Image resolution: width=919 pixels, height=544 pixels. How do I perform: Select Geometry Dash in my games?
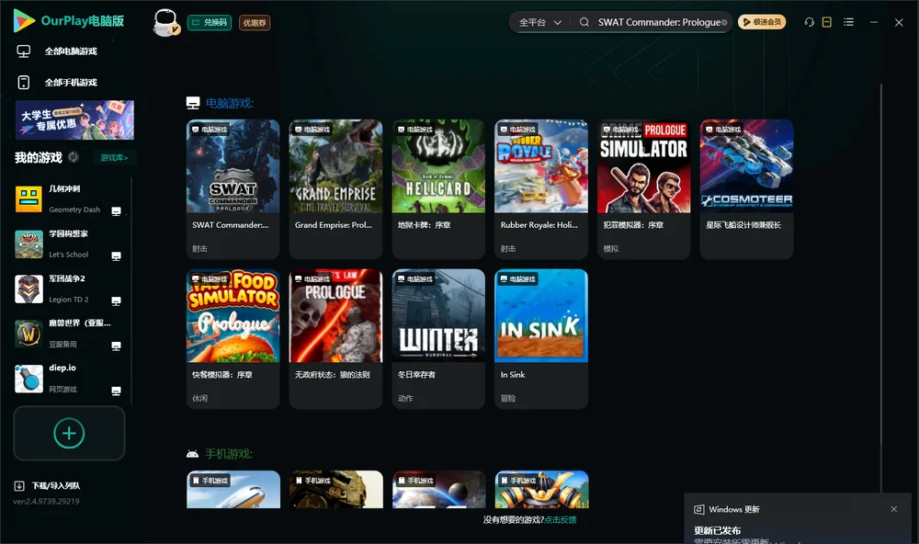[69, 199]
